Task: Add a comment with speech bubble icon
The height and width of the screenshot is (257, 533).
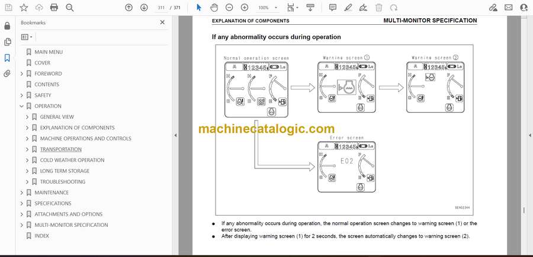Action: click(x=333, y=8)
